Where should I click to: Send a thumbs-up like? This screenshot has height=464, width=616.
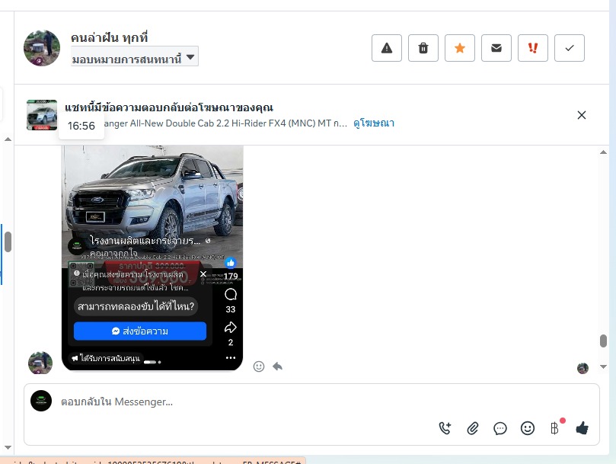coord(582,428)
